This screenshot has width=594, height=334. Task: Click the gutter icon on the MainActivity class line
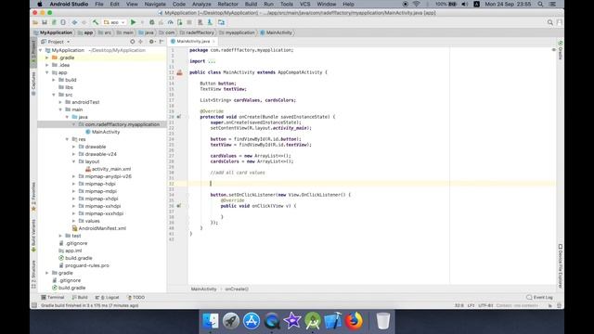(x=179, y=72)
